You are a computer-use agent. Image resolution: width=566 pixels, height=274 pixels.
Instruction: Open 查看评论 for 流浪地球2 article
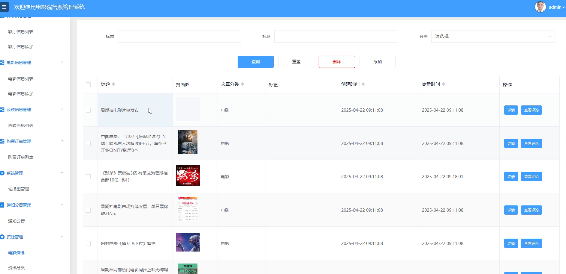point(531,143)
